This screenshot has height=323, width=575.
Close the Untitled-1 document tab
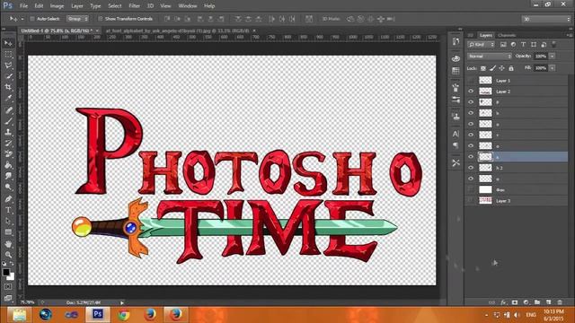97,31
